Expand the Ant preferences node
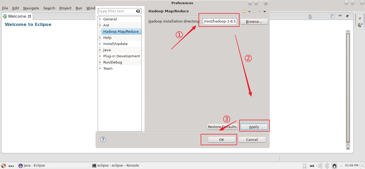Viewport: 365px width, 169px height. (100, 25)
